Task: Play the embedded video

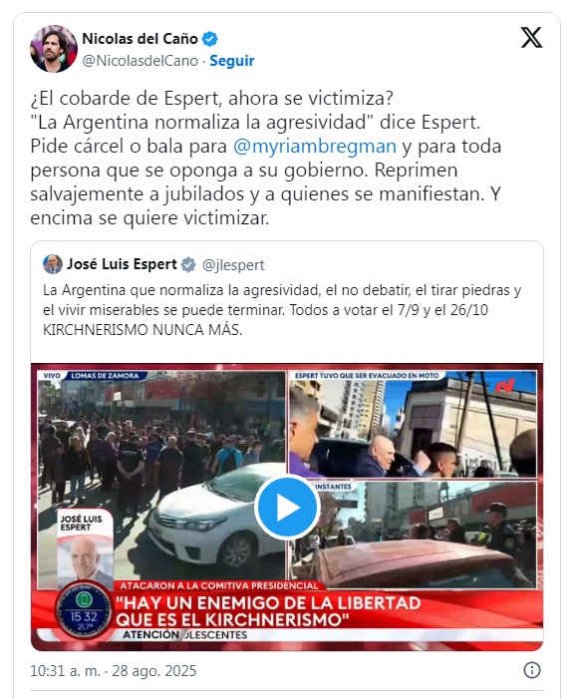Action: tap(287, 508)
